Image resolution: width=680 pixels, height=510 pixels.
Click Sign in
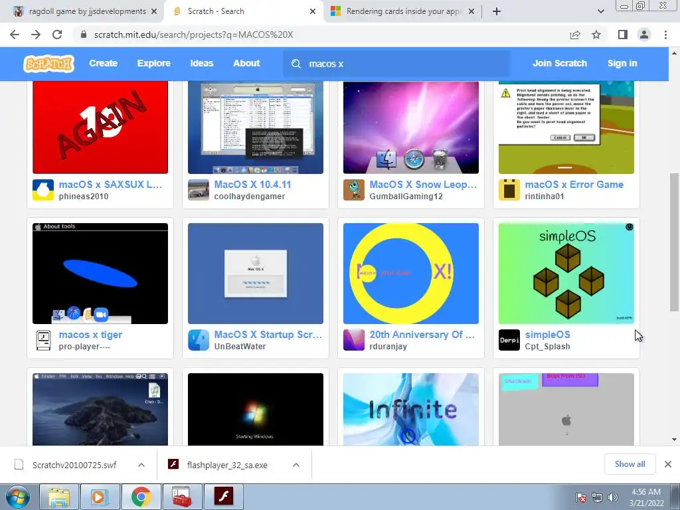point(622,63)
